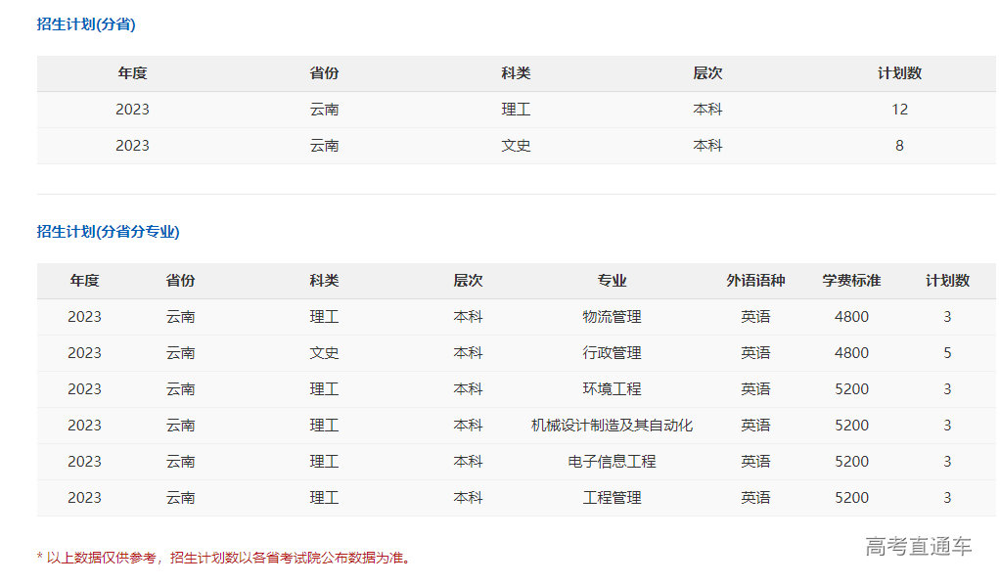The image size is (1000, 585).
Task: Click the 计划数 header in the province table
Action: (x=899, y=73)
